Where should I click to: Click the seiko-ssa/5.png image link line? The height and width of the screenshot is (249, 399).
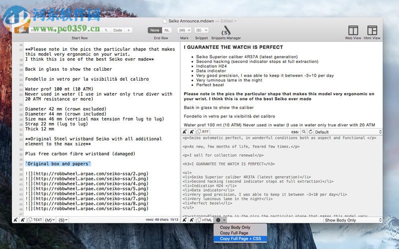click(x=87, y=189)
